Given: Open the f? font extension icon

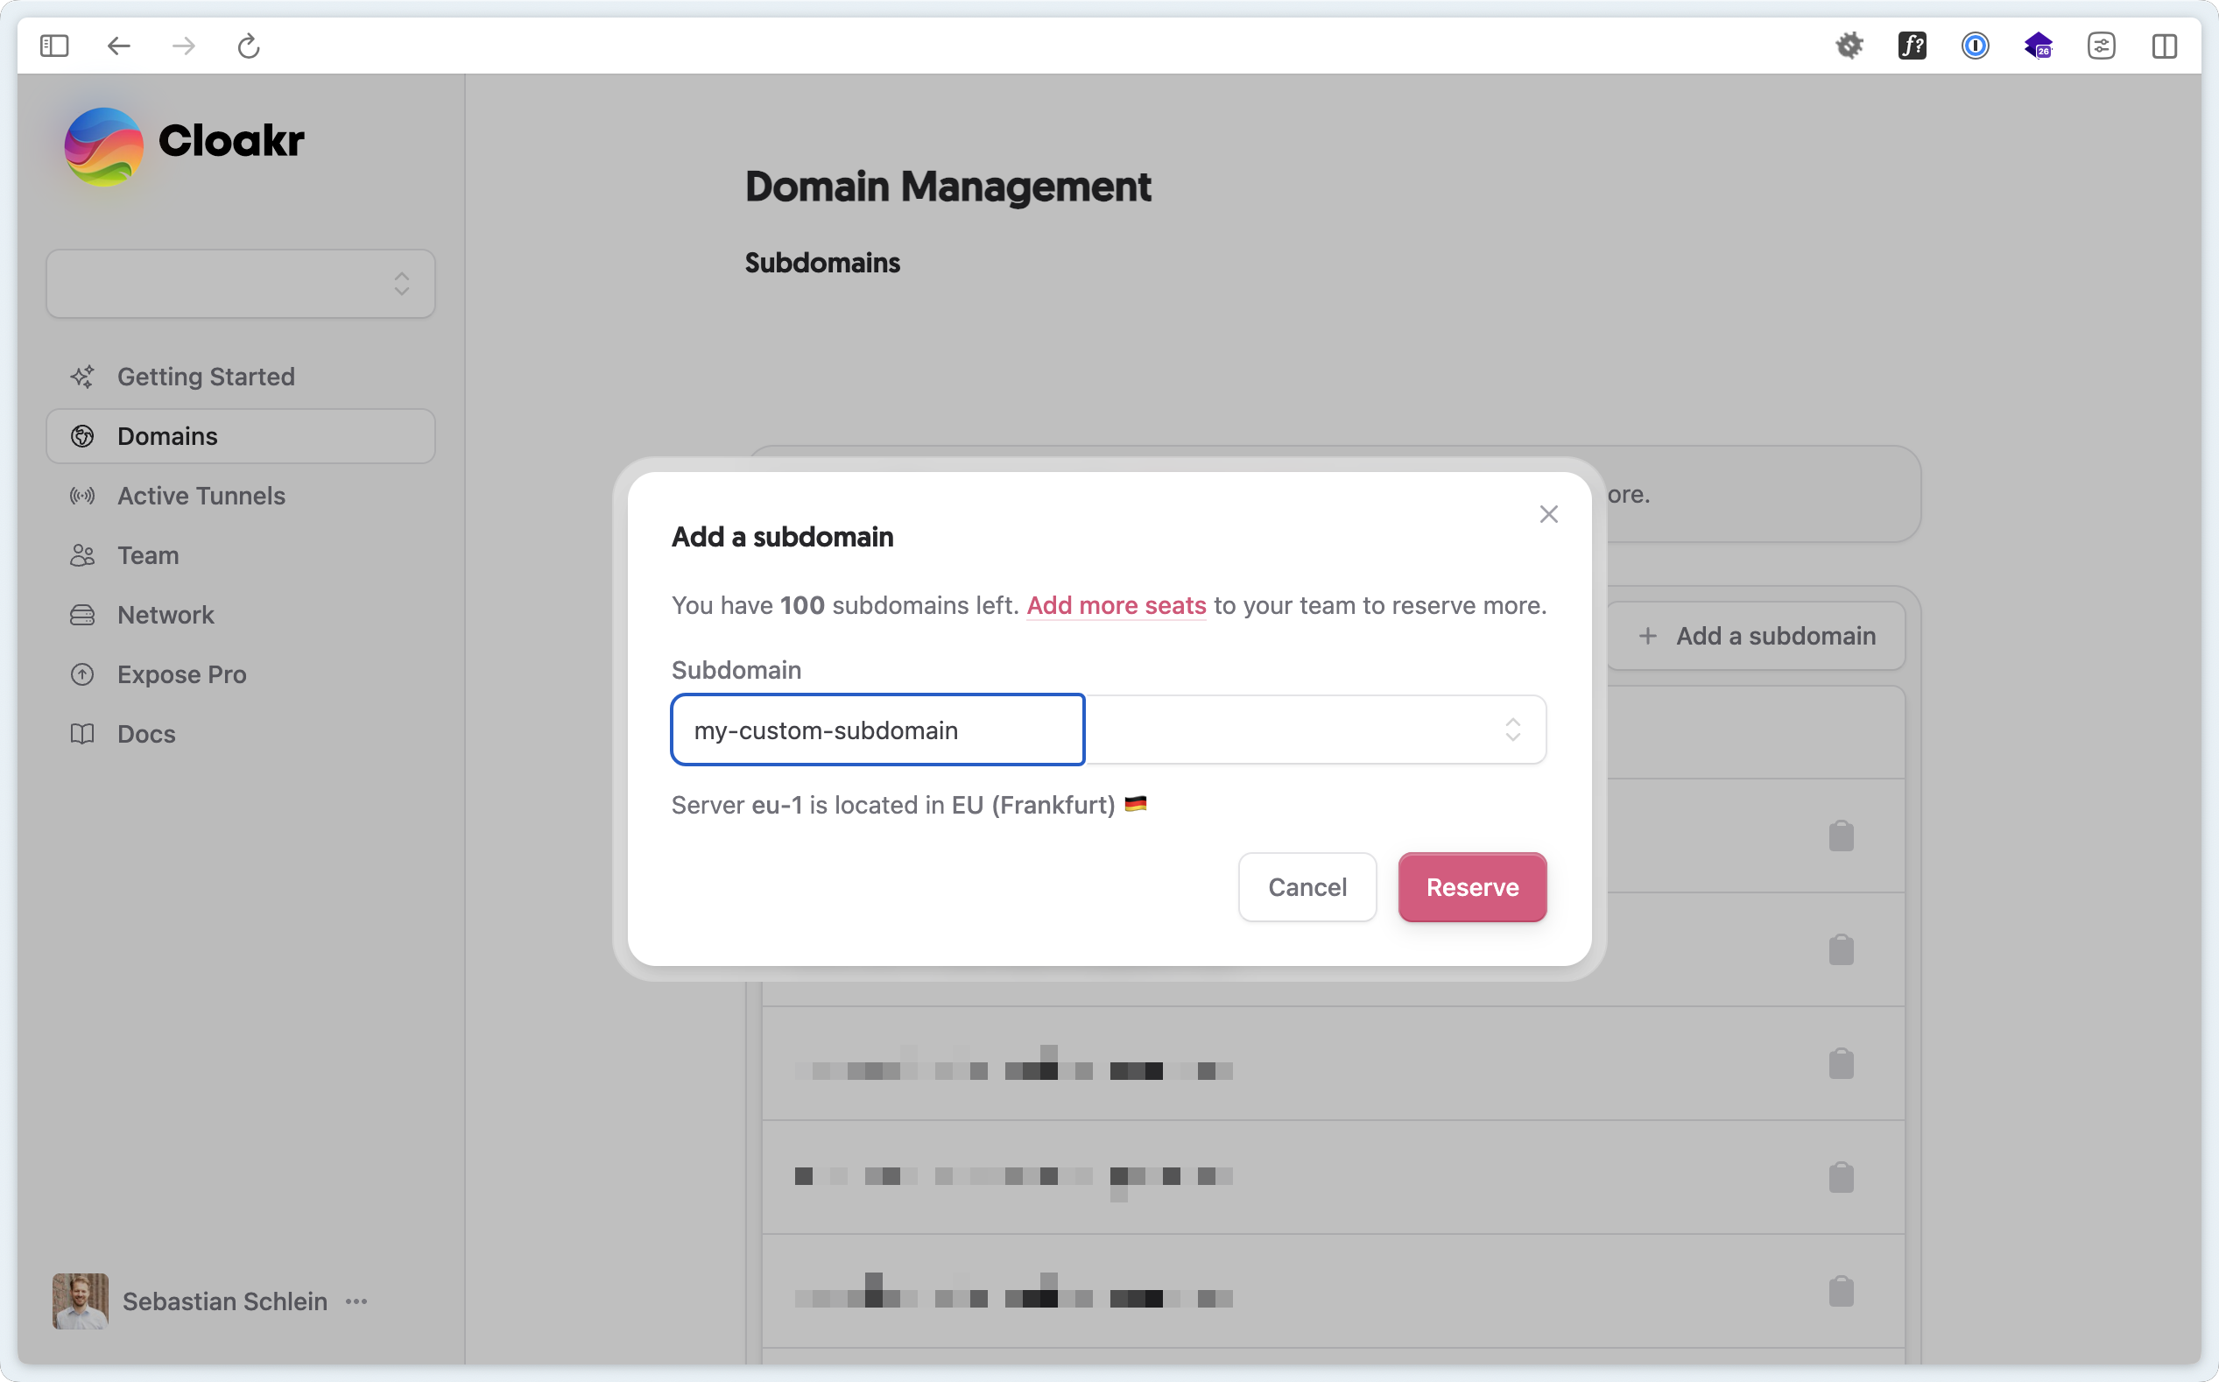Looking at the screenshot, I should click(1912, 46).
